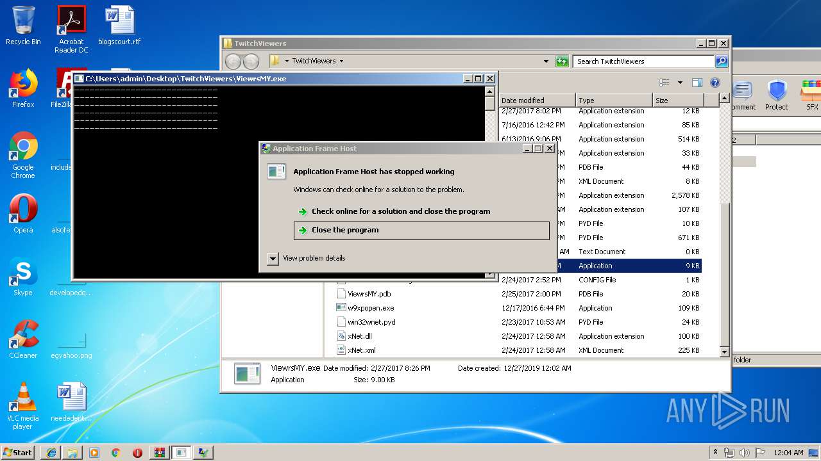821x461 pixels.
Task: Click the taskbar clock 12:04 AM
Action: 788,453
